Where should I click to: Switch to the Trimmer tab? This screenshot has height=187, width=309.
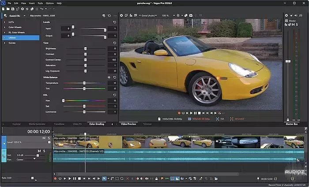tap(147, 124)
